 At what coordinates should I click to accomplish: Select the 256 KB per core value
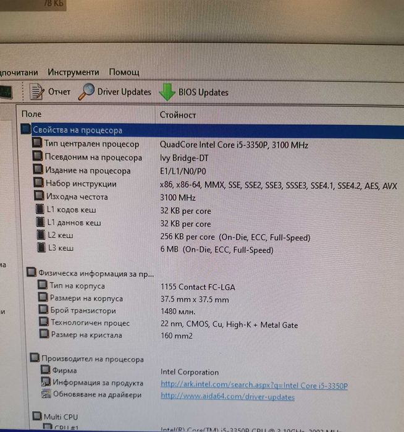coord(235,237)
